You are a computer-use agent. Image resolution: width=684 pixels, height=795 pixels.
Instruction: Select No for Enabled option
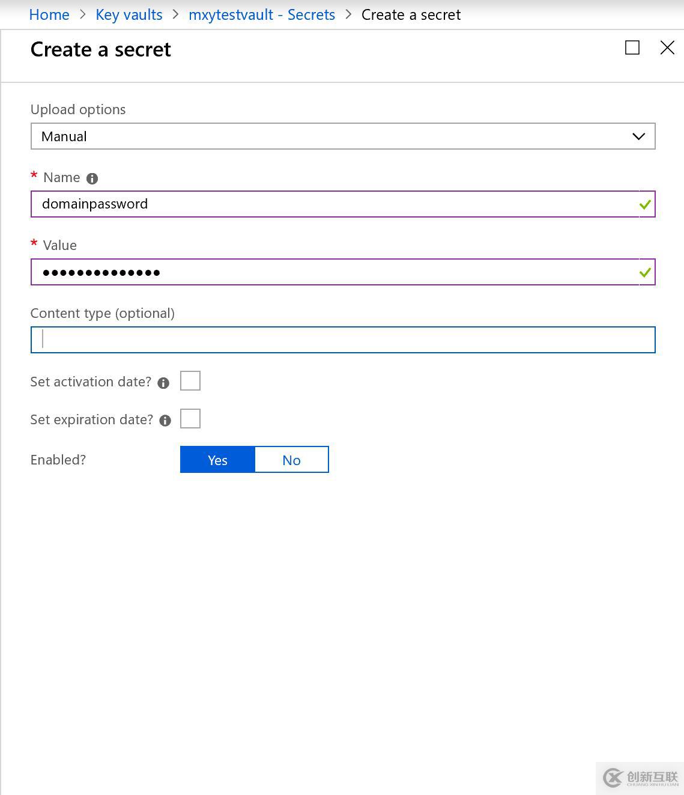click(x=291, y=460)
